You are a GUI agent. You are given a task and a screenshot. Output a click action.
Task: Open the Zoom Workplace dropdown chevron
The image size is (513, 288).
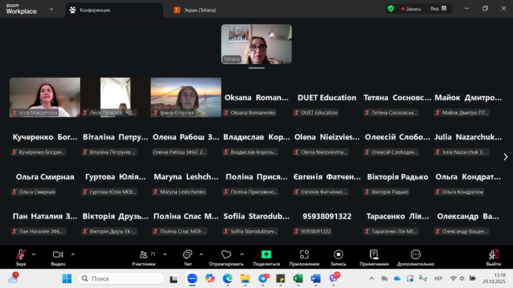tap(51, 9)
